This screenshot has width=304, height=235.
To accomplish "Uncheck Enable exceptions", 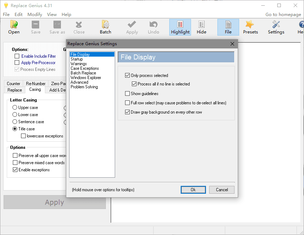I will tap(15, 170).
